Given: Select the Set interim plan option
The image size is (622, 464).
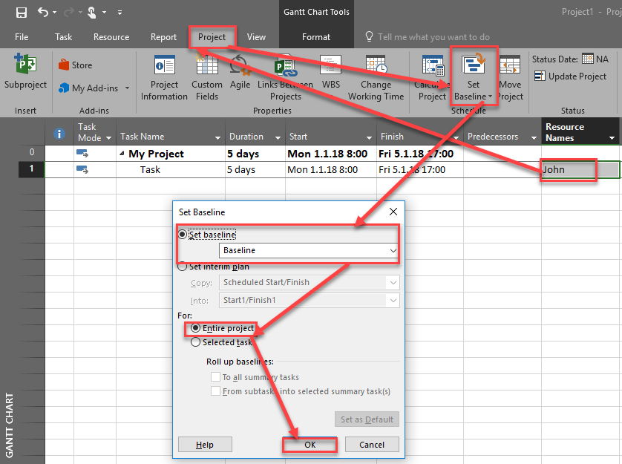Looking at the screenshot, I should click(183, 267).
